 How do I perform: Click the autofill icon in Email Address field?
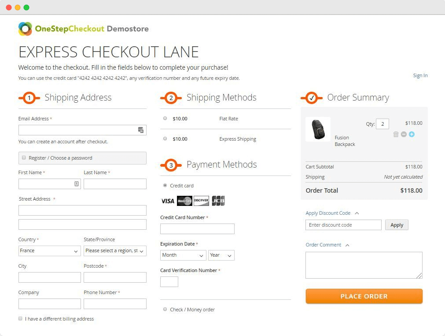141,130
